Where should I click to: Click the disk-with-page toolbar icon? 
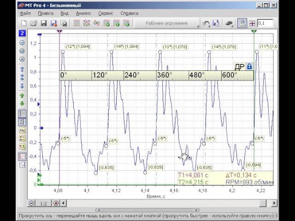tap(216, 23)
